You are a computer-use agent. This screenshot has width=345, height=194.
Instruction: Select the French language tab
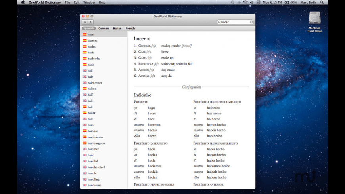pos(130,29)
